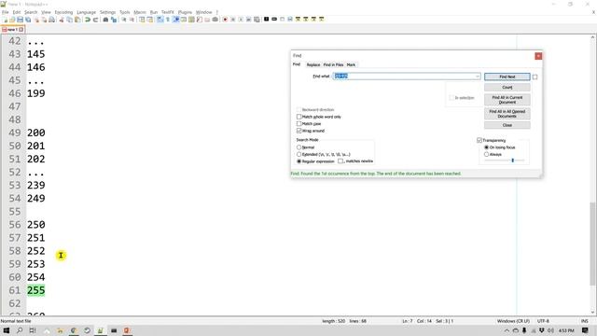Open the Plugins menu
597x336 pixels.
(185, 12)
